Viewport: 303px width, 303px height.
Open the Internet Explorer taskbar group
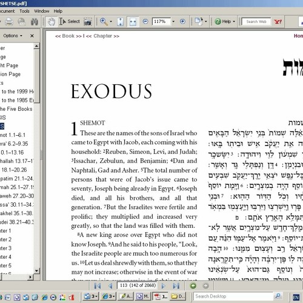click(108, 296)
